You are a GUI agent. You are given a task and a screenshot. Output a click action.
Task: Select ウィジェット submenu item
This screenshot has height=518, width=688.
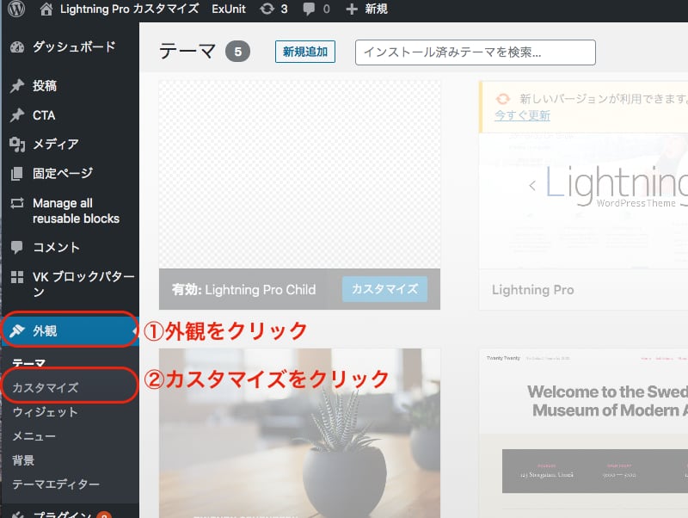[x=45, y=412]
